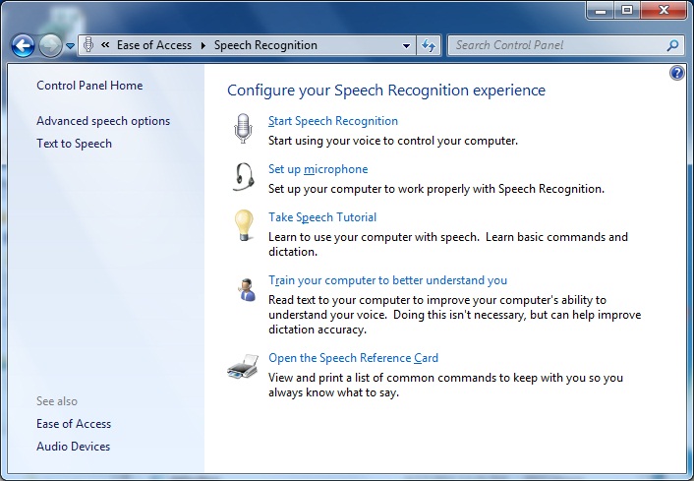The height and width of the screenshot is (481, 694).
Task: Click the microphone icon beside Start Speech Recognition
Action: click(243, 128)
